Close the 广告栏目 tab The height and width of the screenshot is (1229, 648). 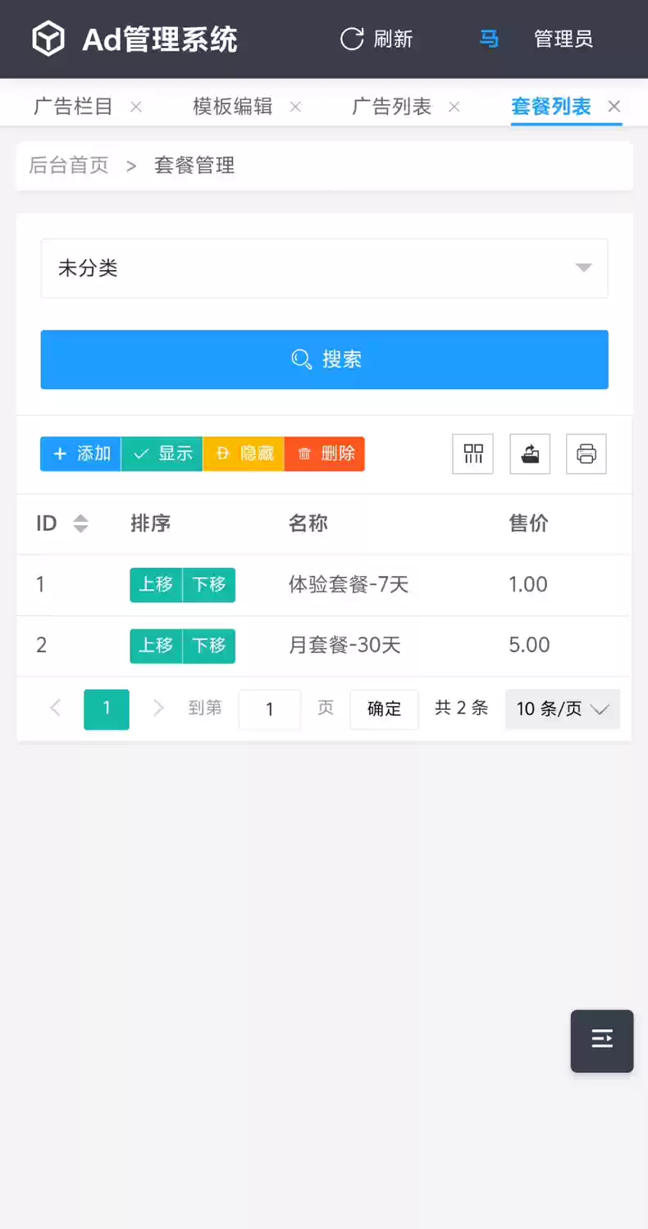[x=136, y=107]
